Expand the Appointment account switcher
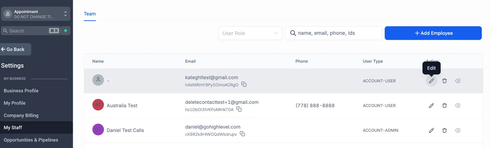491x148 pixels. pos(36,14)
